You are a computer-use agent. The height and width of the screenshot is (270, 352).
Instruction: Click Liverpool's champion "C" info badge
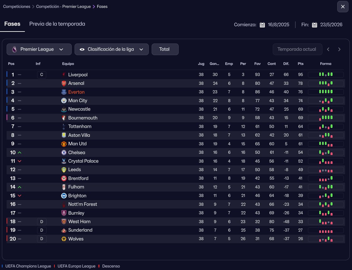pyautogui.click(x=42, y=75)
